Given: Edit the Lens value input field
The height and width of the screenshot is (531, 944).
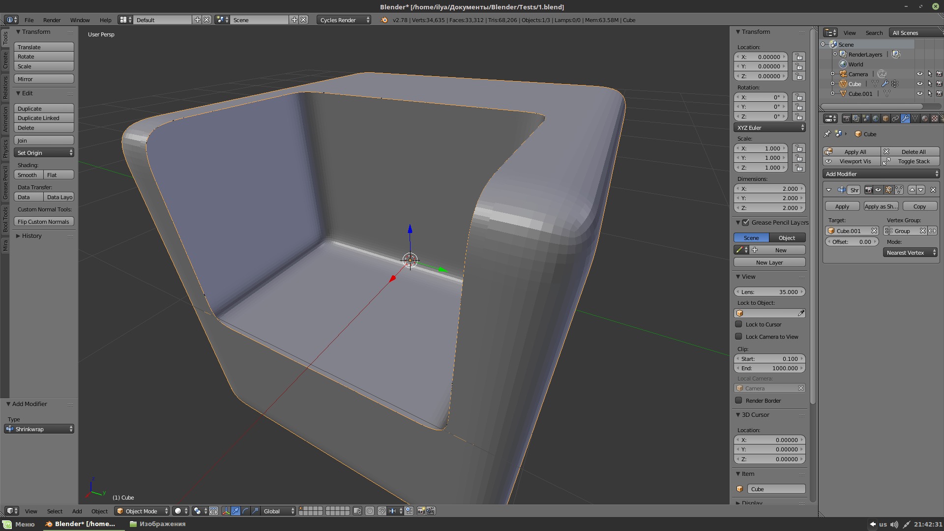Looking at the screenshot, I should 769,292.
